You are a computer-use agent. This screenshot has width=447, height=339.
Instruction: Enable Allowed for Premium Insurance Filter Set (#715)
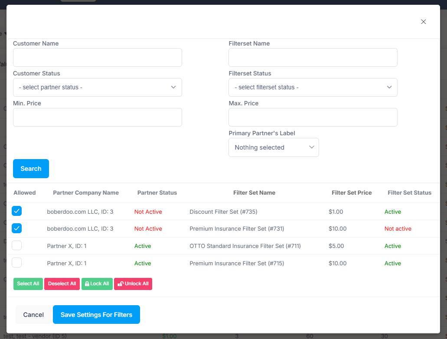point(17,263)
